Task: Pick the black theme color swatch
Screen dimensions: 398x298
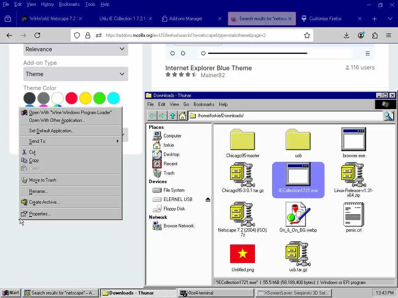Action: (30, 98)
